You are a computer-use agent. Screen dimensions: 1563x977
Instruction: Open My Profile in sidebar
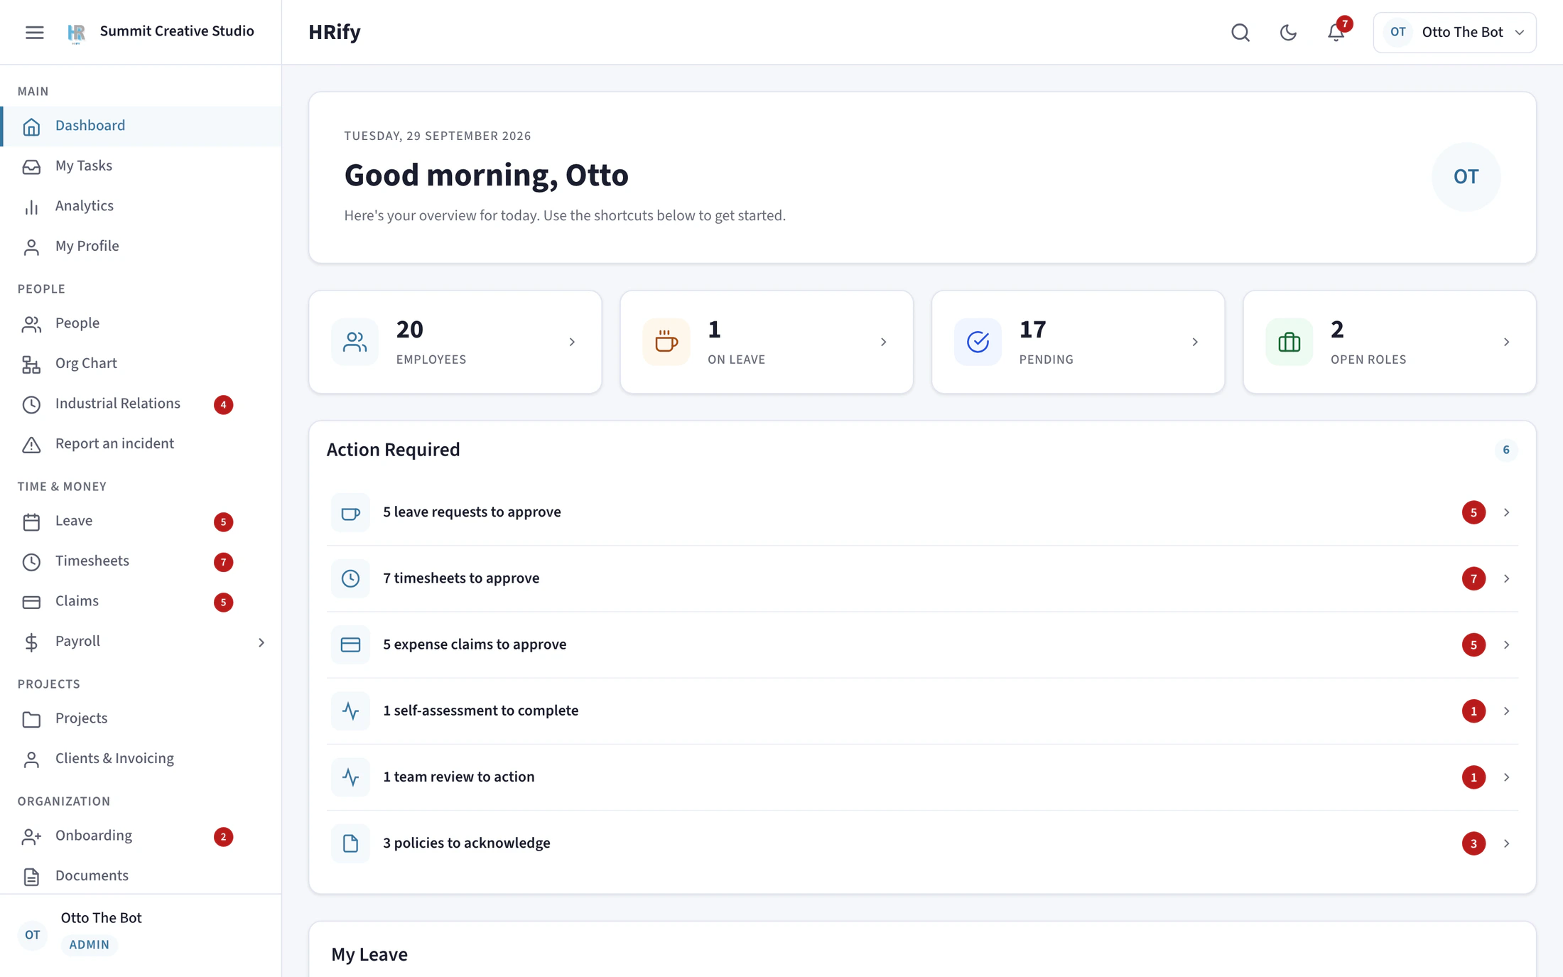pos(141,247)
